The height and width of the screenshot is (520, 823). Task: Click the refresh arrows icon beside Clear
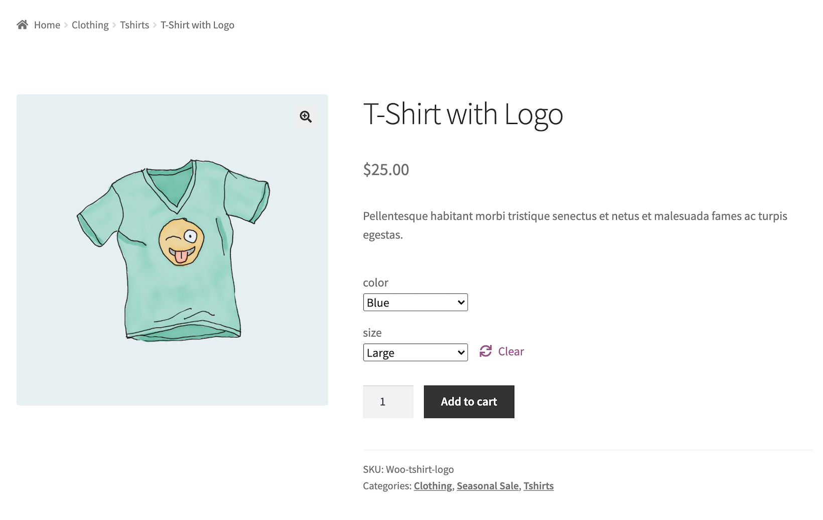[x=485, y=351]
